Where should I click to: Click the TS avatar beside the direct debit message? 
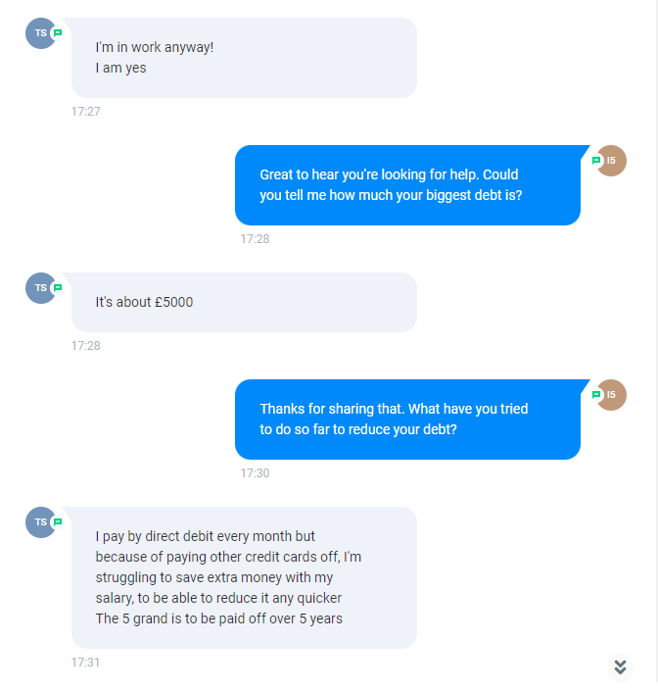pyautogui.click(x=41, y=522)
